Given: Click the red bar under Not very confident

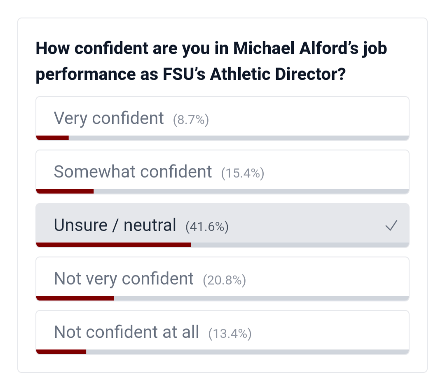Looking at the screenshot, I should pos(75,298).
